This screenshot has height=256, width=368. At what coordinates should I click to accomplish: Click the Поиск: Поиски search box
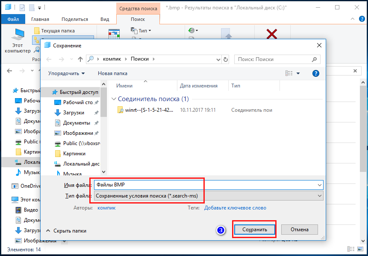tap(277, 59)
